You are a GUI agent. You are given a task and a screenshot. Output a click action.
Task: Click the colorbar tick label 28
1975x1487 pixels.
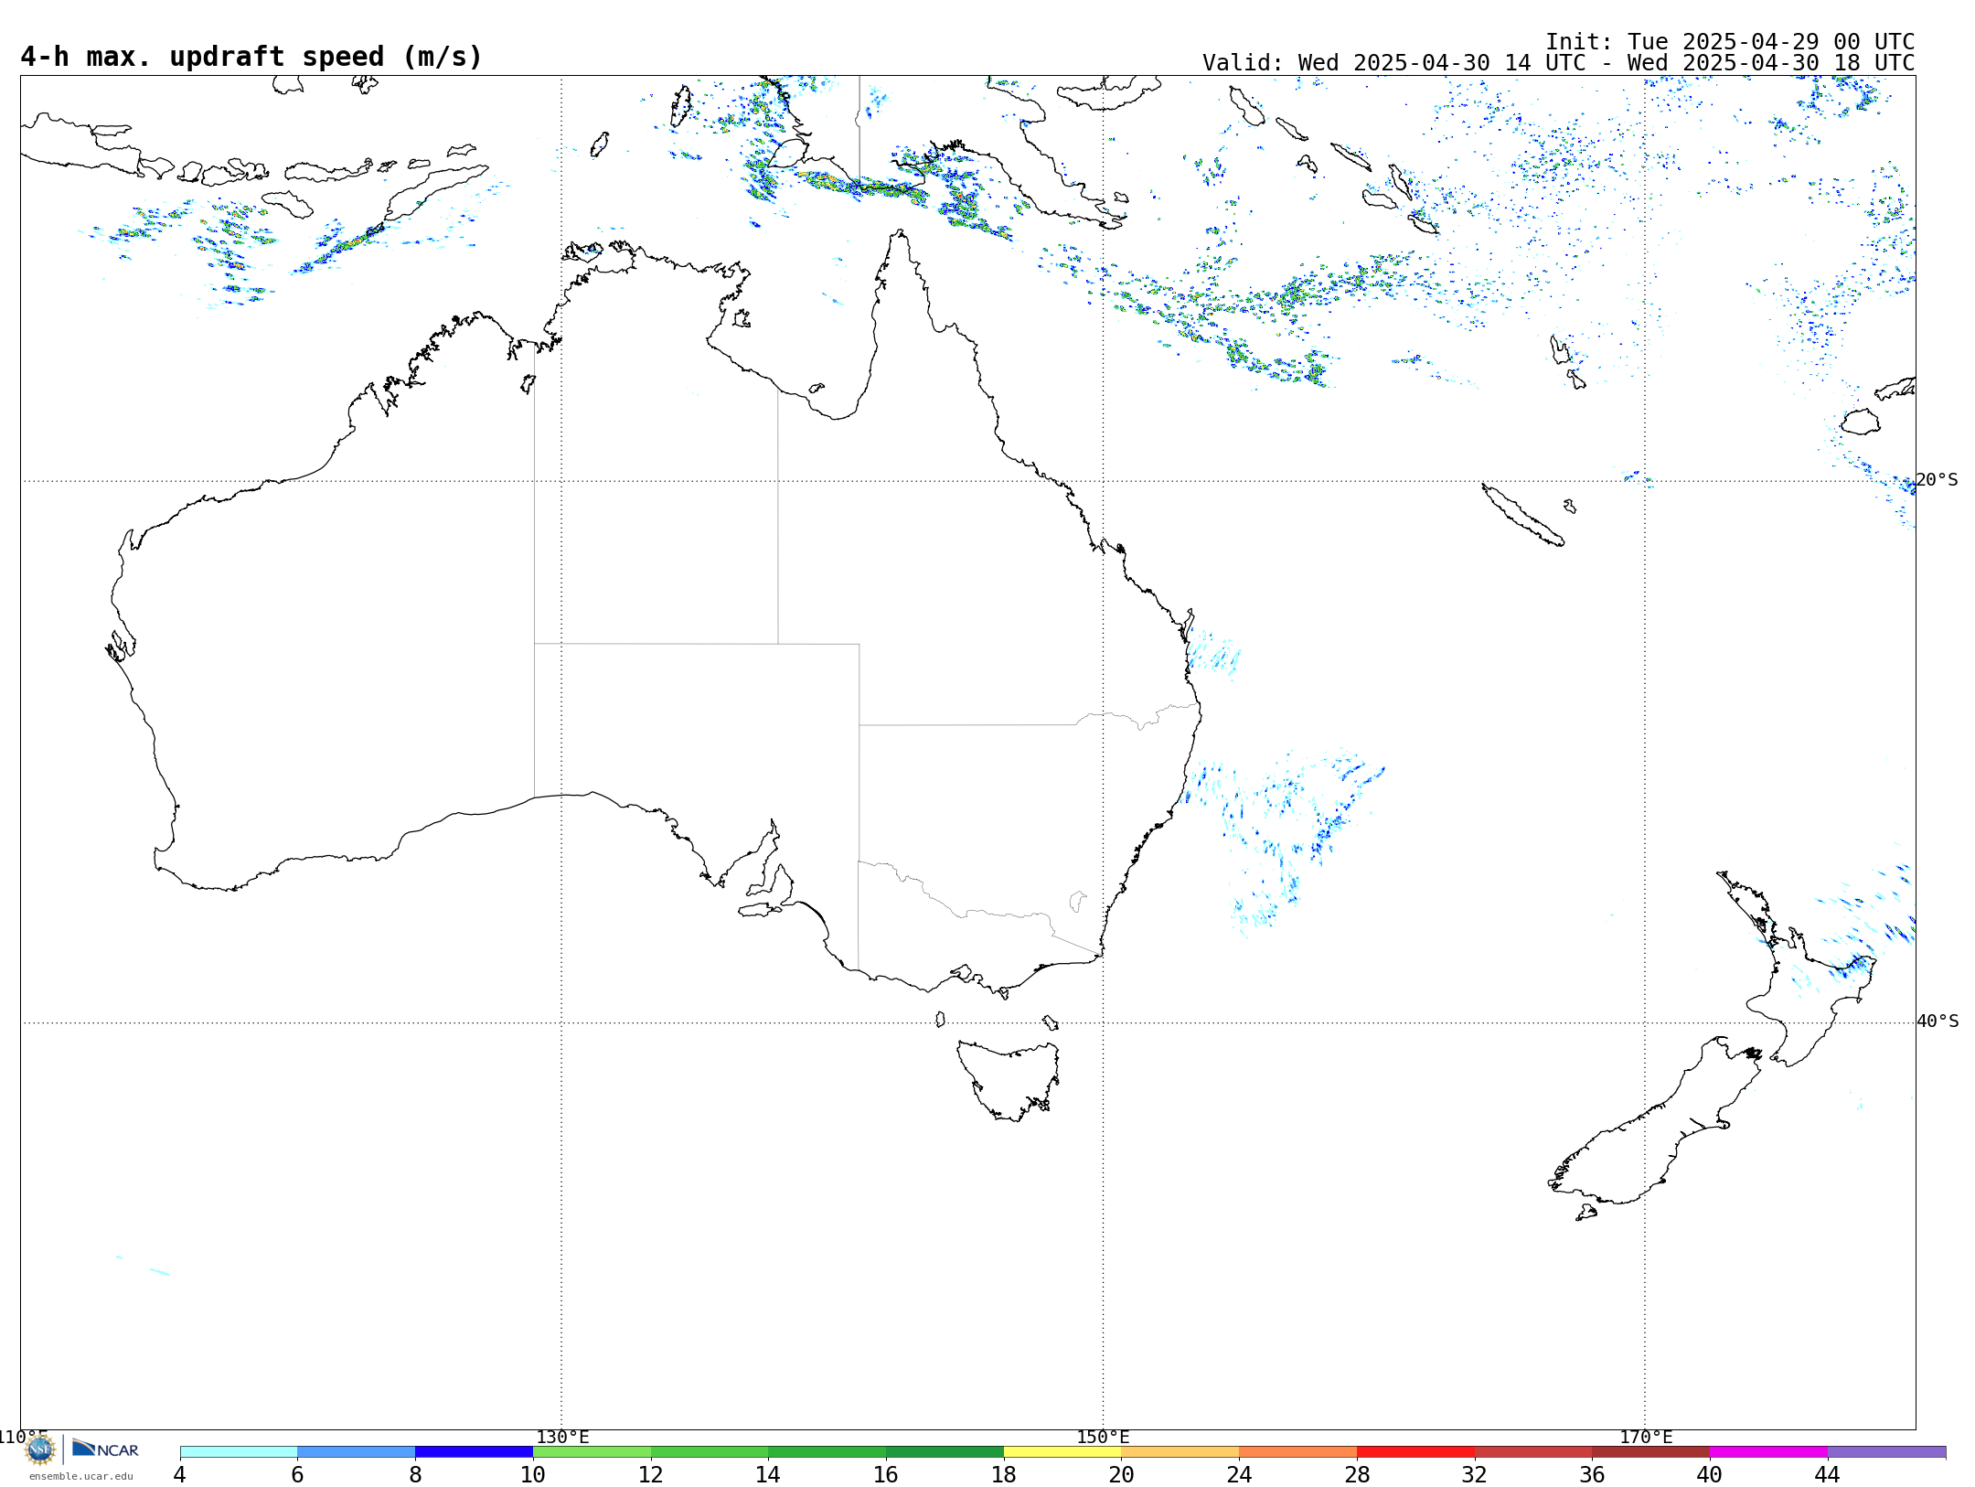[1357, 1474]
